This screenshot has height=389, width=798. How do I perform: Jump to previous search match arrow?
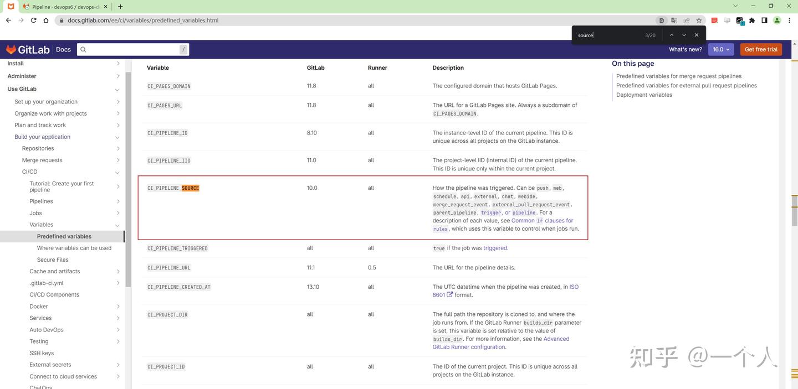tap(670, 34)
